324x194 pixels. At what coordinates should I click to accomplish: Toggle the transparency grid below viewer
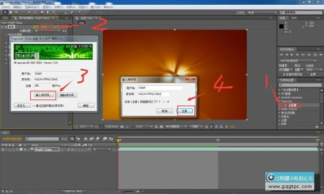point(161,127)
